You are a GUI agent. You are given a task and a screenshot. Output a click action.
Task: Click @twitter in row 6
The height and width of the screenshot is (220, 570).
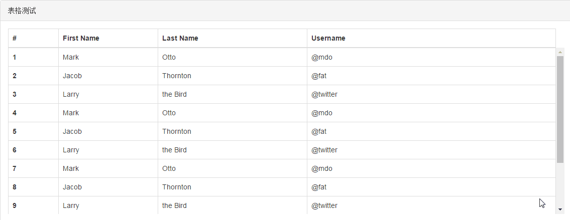point(324,150)
